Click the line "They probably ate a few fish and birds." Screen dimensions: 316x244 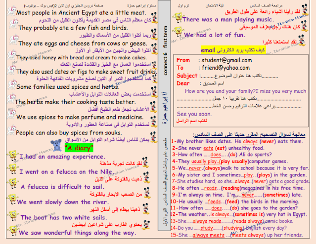(73, 28)
